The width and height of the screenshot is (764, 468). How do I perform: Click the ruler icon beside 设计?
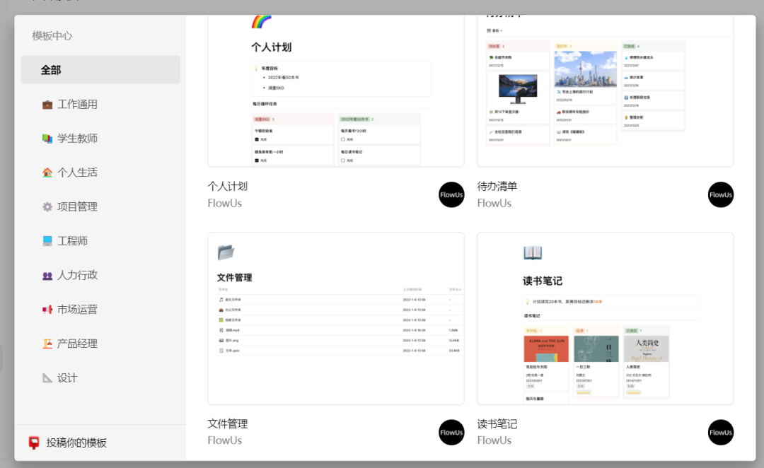(x=47, y=378)
